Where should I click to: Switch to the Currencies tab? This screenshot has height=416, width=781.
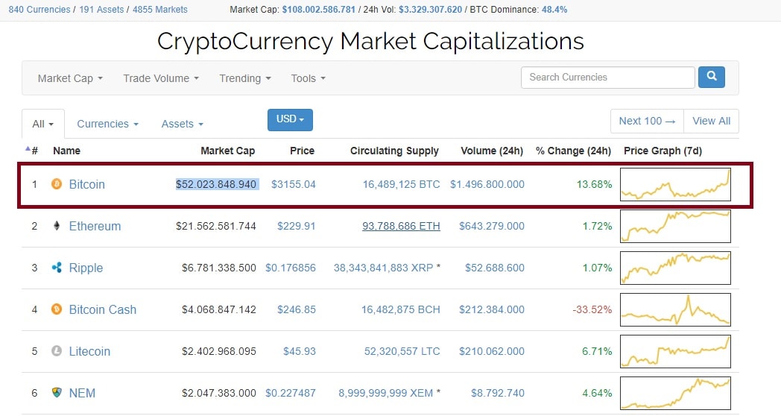tap(107, 124)
